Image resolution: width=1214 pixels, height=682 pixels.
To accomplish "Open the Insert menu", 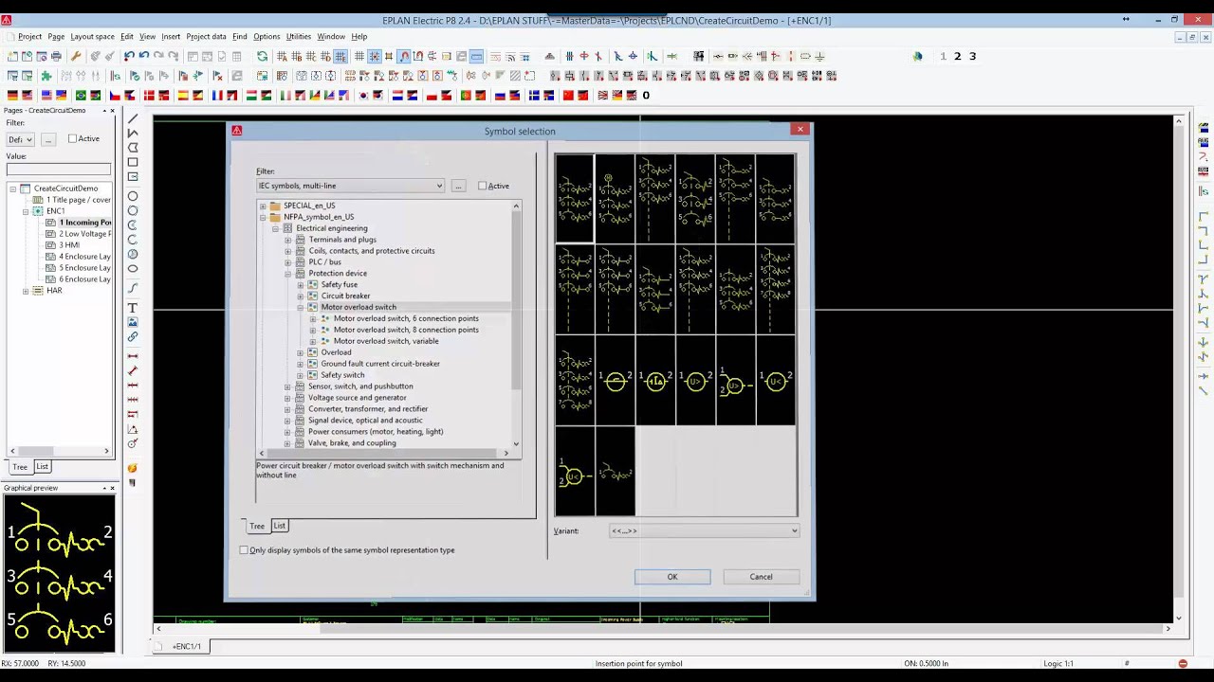I will [171, 37].
